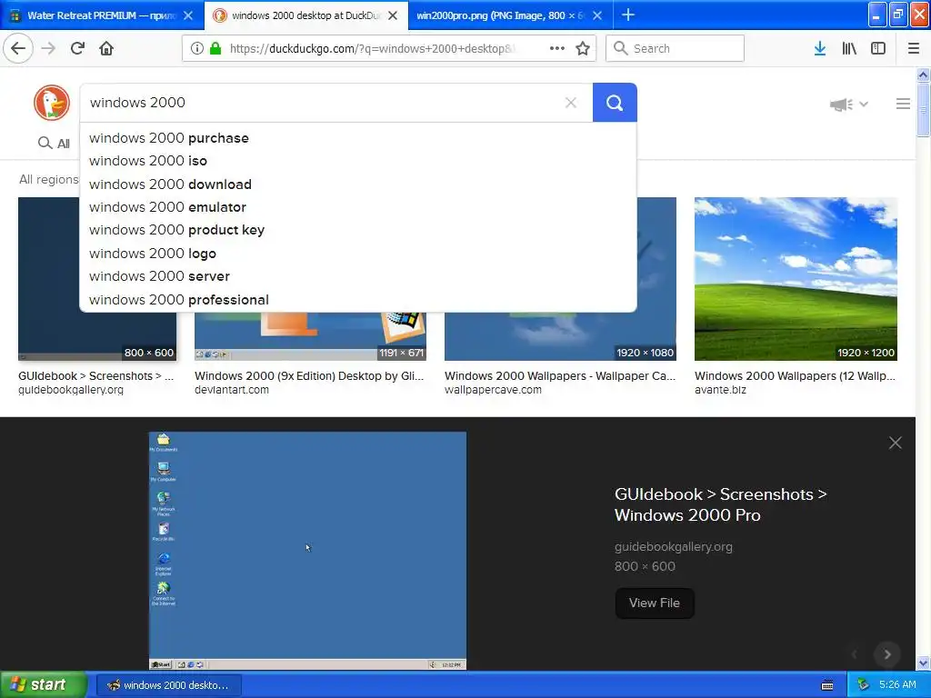Open the Firefox home page icon
Viewport: 931px width, 698px height.
click(x=106, y=48)
